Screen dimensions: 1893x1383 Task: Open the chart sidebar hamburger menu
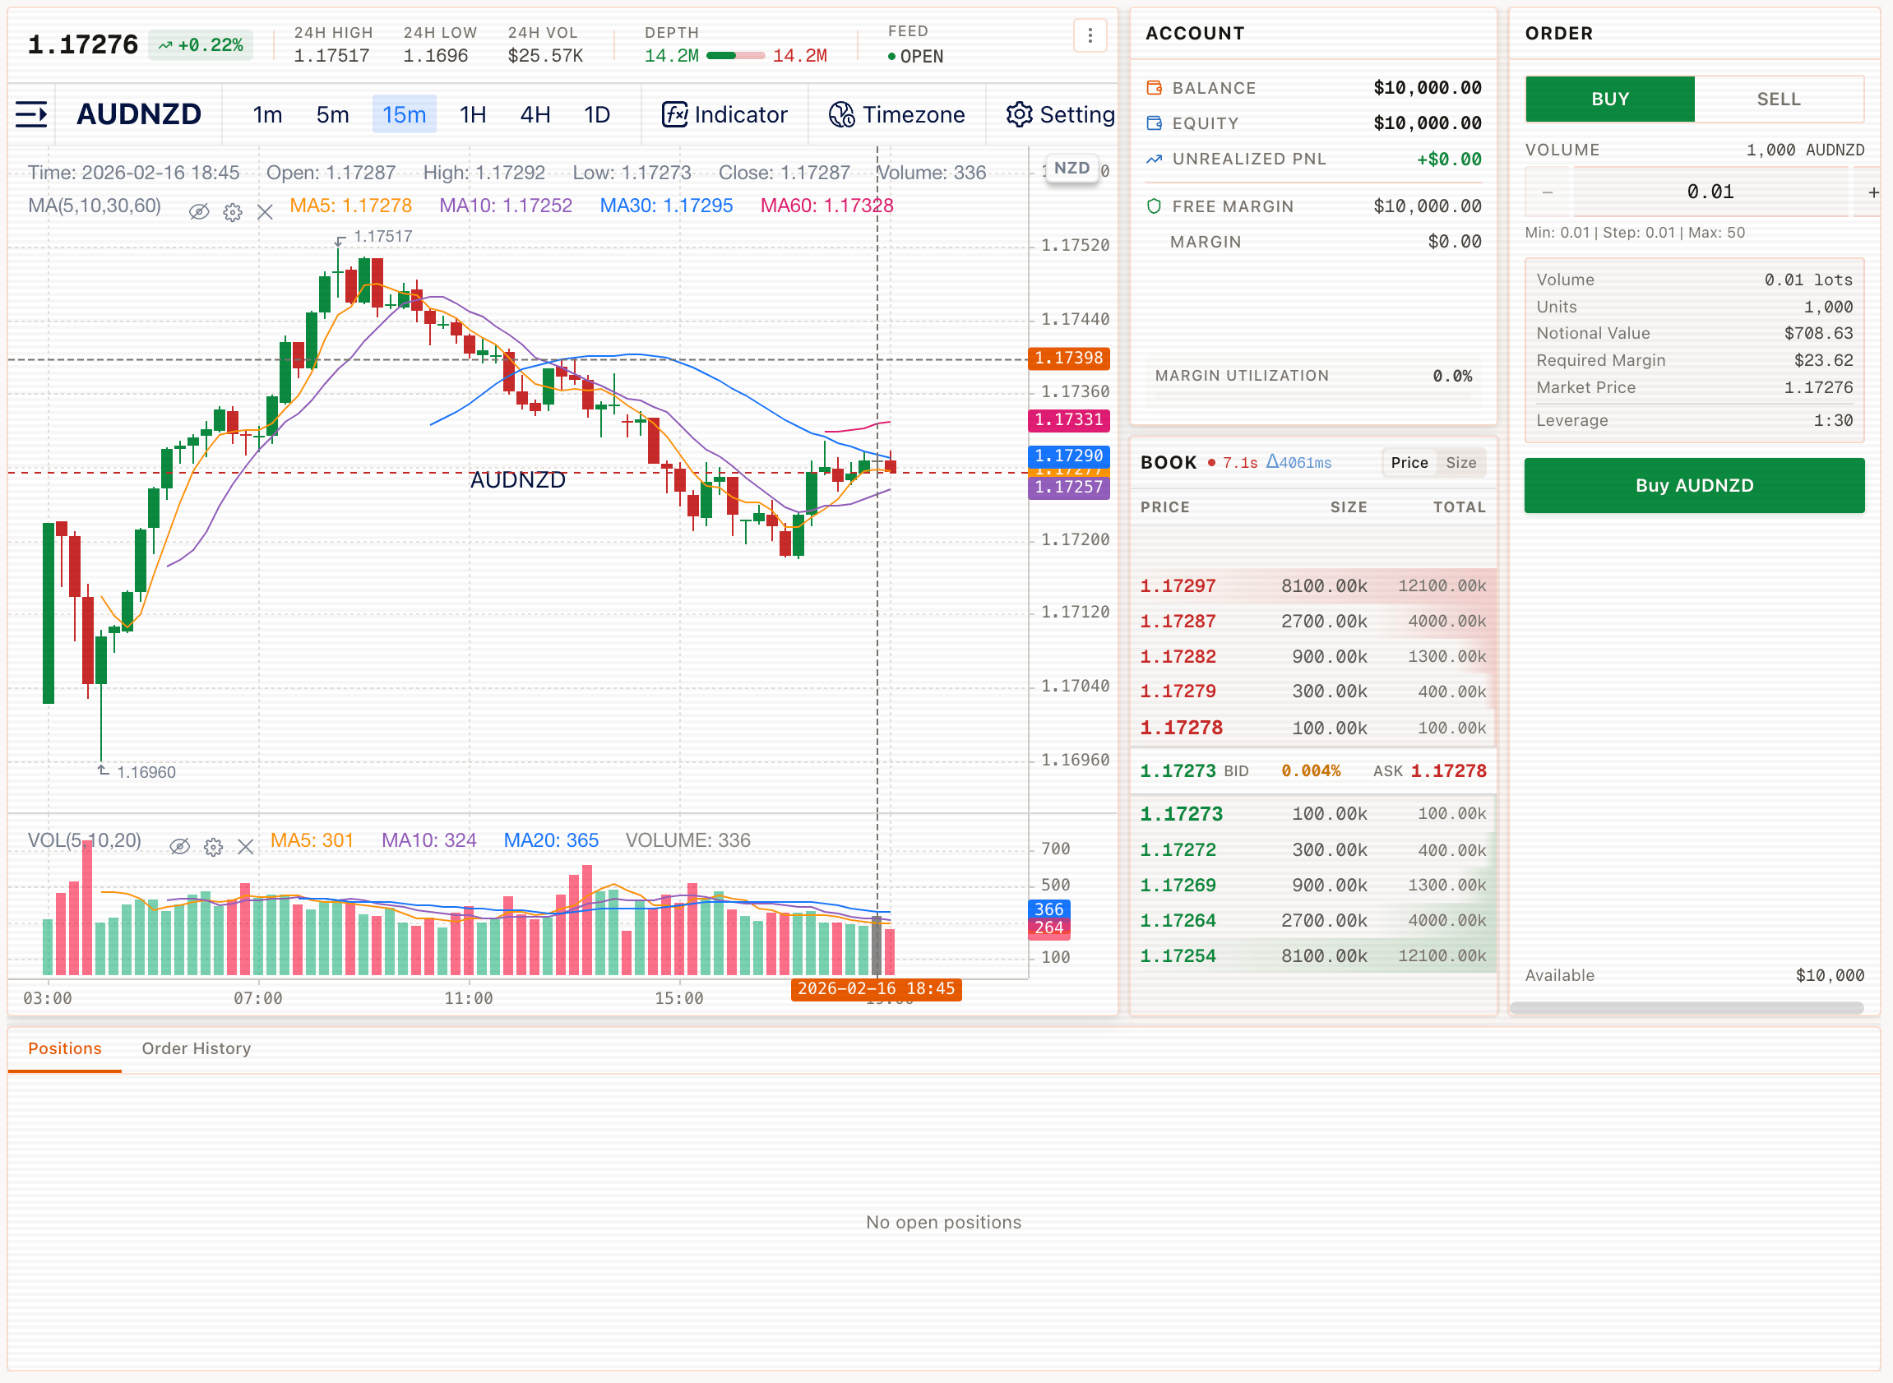coord(31,114)
